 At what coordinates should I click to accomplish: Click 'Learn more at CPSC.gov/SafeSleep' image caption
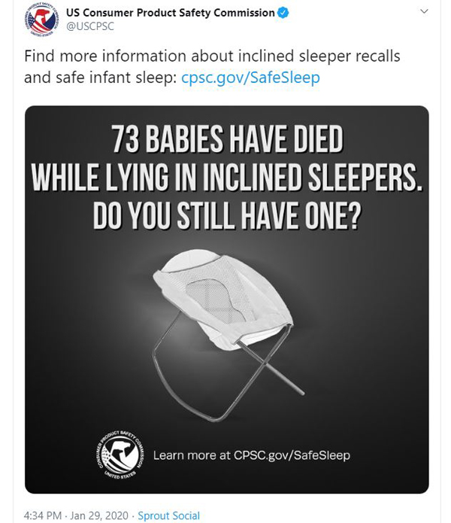252,455
